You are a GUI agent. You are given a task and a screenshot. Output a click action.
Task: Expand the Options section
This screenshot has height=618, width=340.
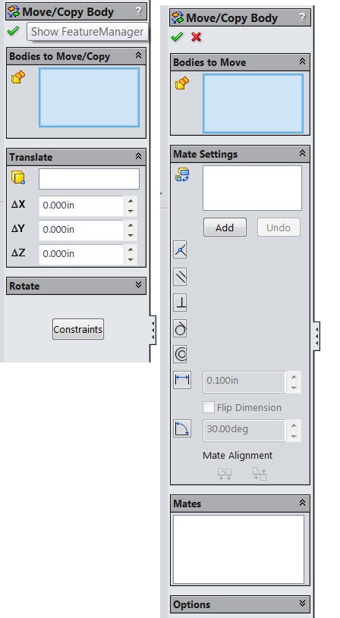point(302,604)
